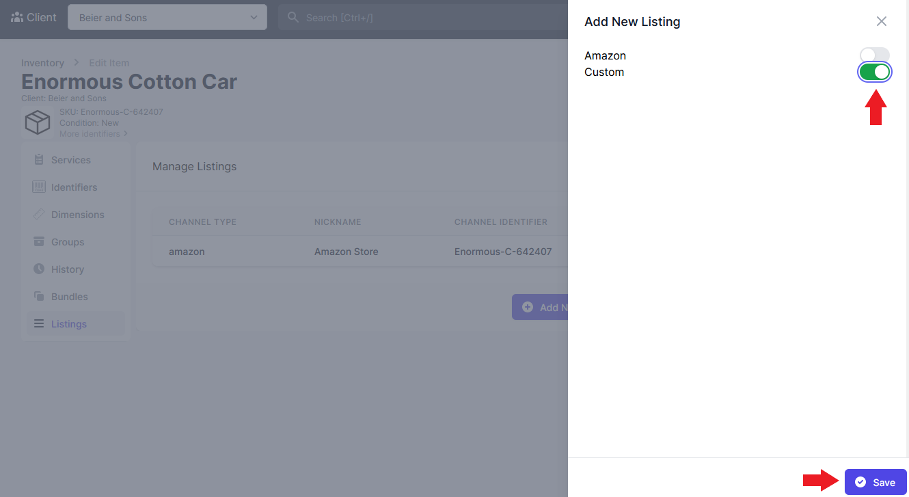
Task: Click the checkmark icon on Save
Action: click(860, 482)
